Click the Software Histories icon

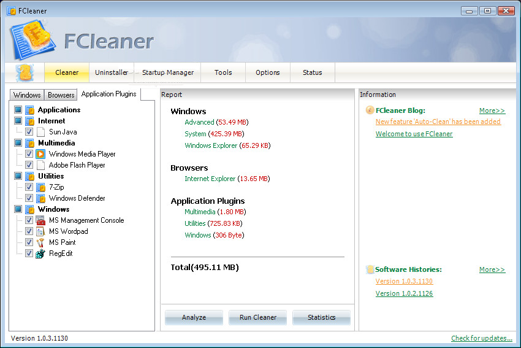click(370, 269)
